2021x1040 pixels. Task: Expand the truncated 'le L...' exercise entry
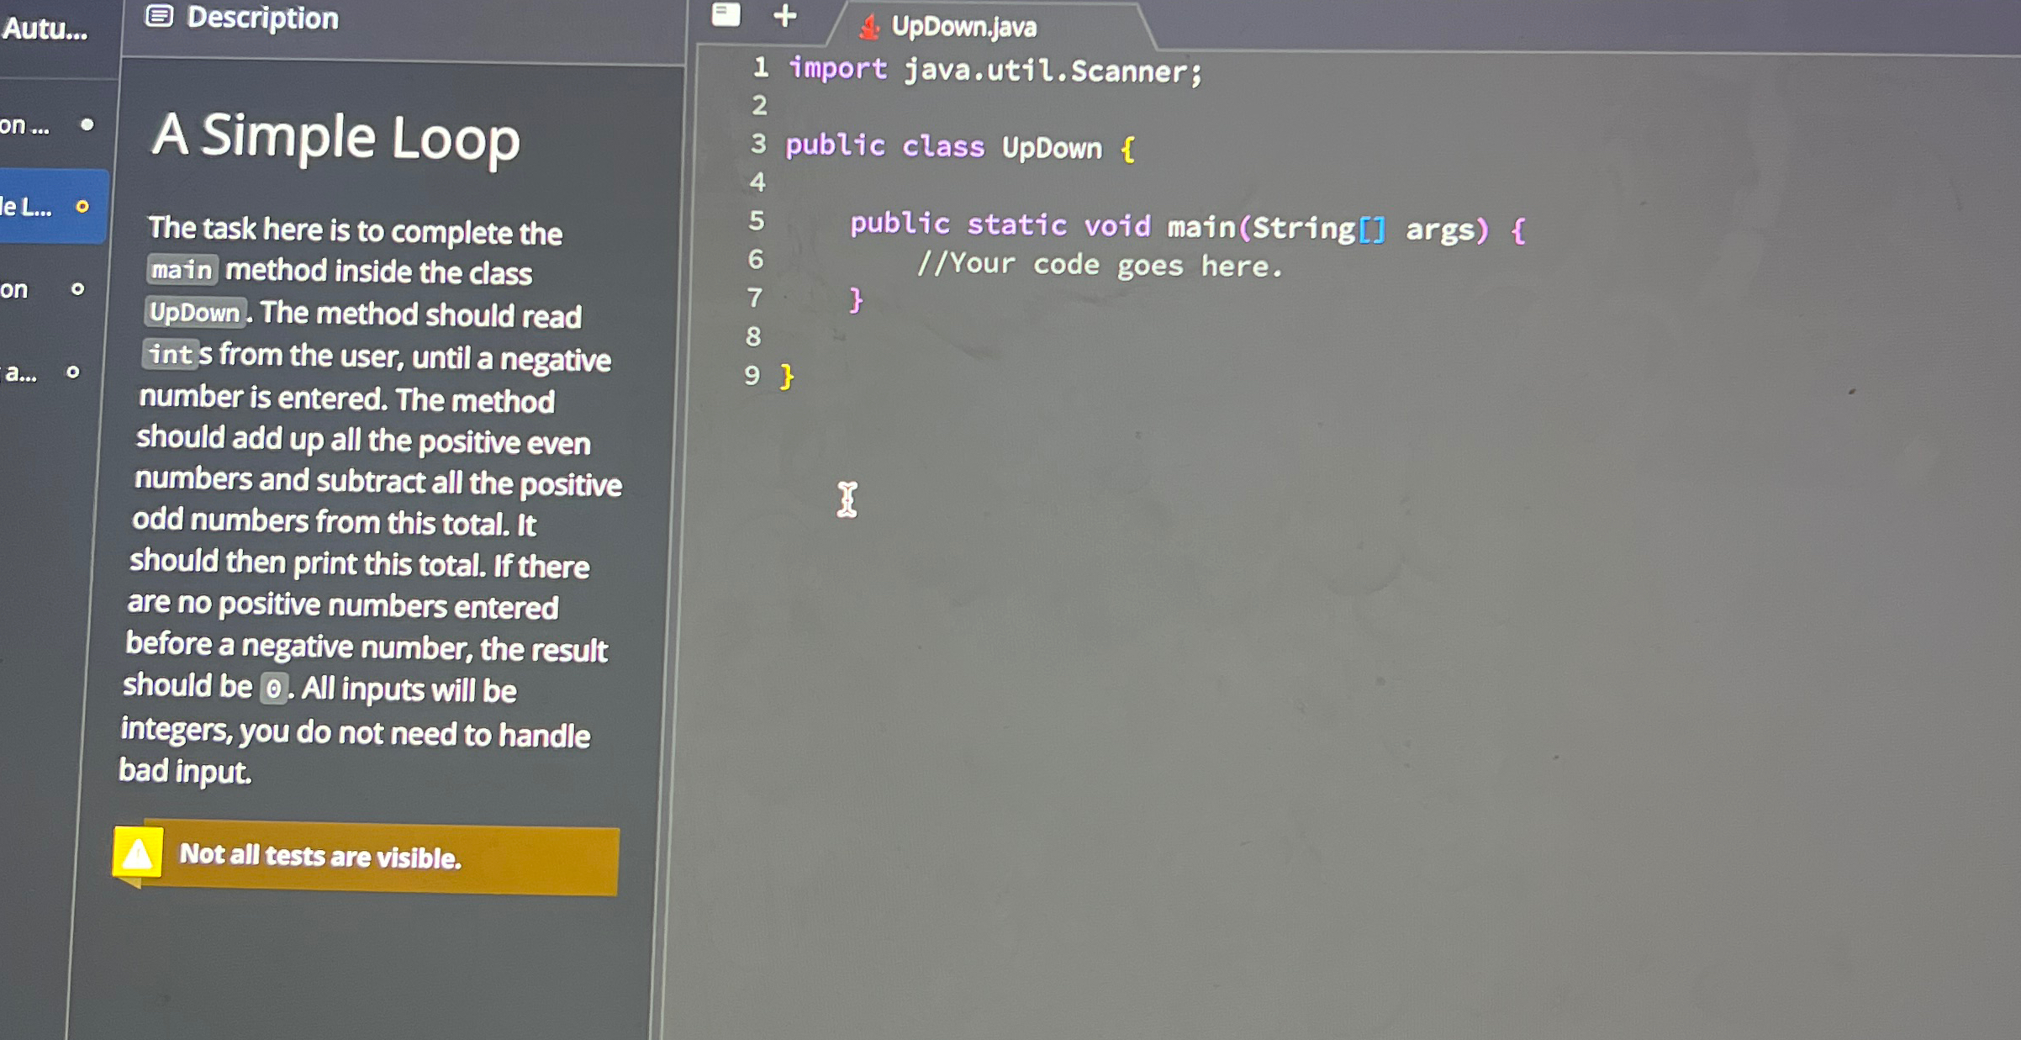point(27,209)
